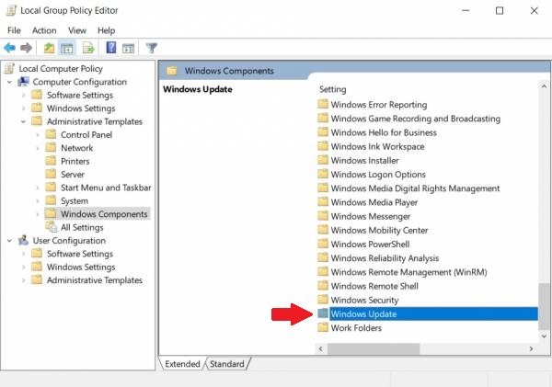Click the Work Folders folder icon

click(323, 327)
